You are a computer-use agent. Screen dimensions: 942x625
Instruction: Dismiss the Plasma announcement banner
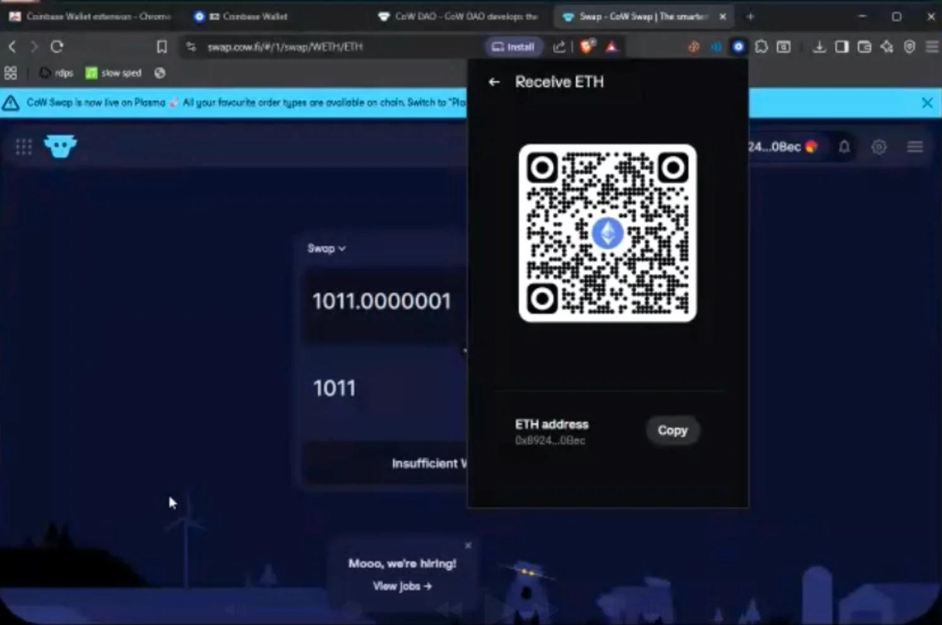pos(926,103)
